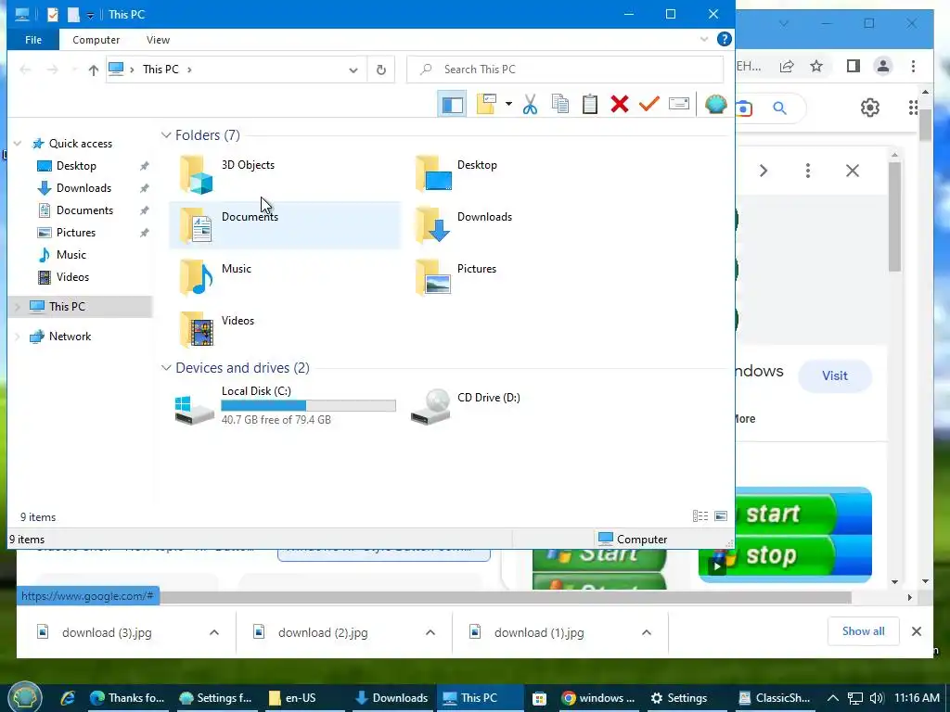Close Chrome's downloads bar
The image size is (950, 712).
(x=916, y=631)
